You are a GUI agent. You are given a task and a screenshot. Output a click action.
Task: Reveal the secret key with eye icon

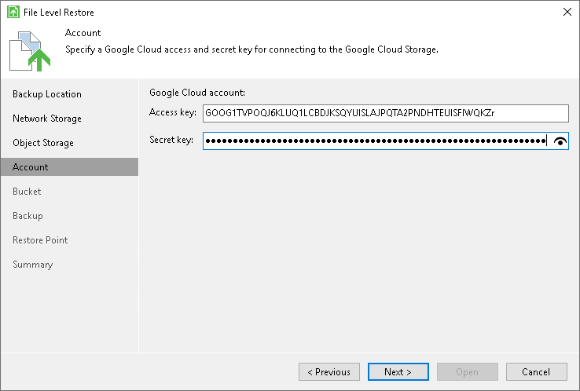point(560,141)
